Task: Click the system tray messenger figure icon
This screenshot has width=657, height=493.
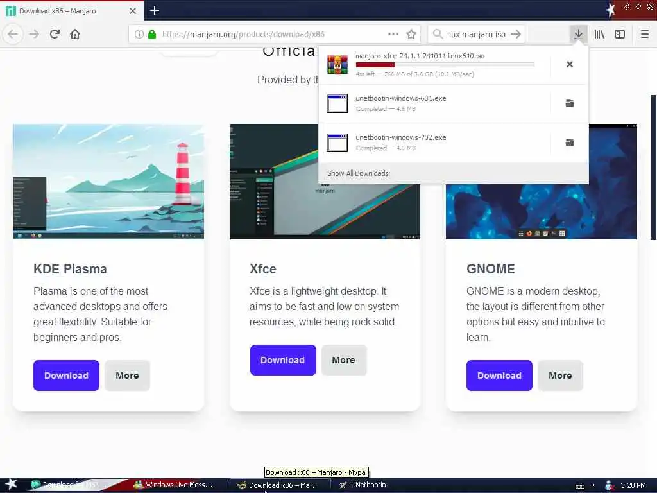Action: click(610, 485)
